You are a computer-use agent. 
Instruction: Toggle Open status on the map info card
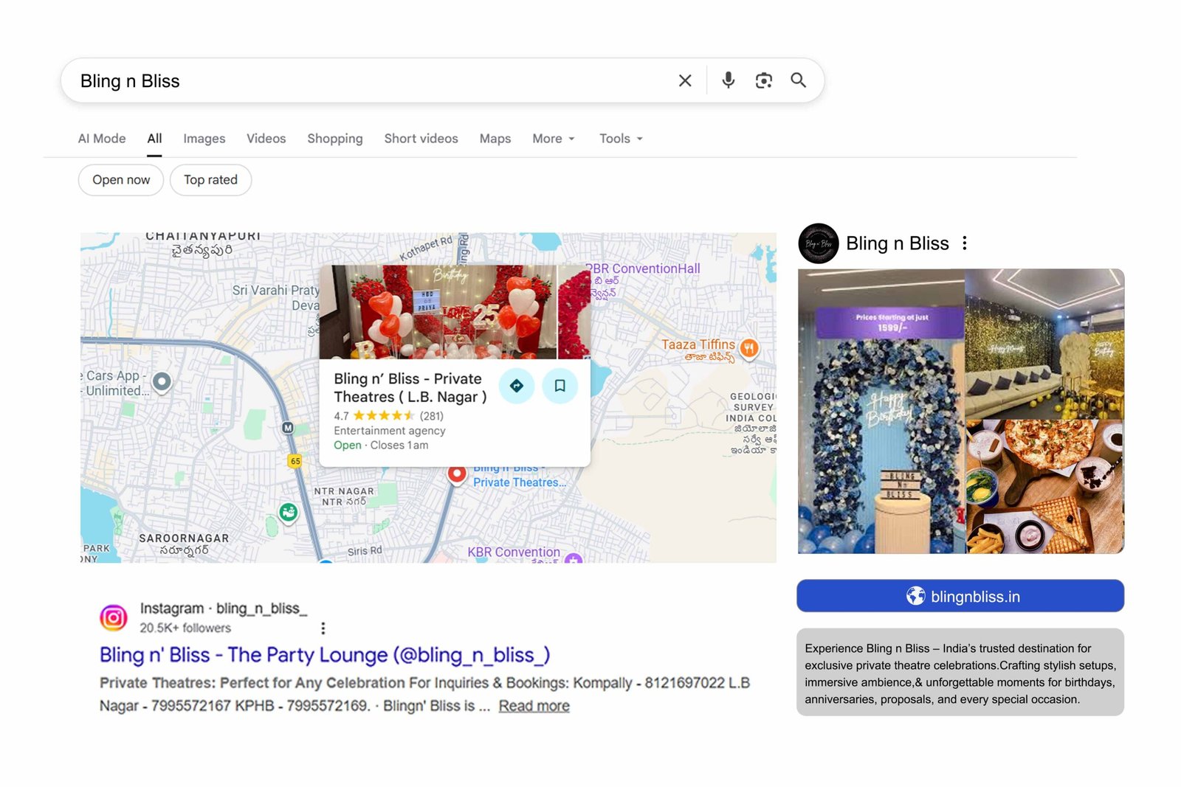click(347, 445)
